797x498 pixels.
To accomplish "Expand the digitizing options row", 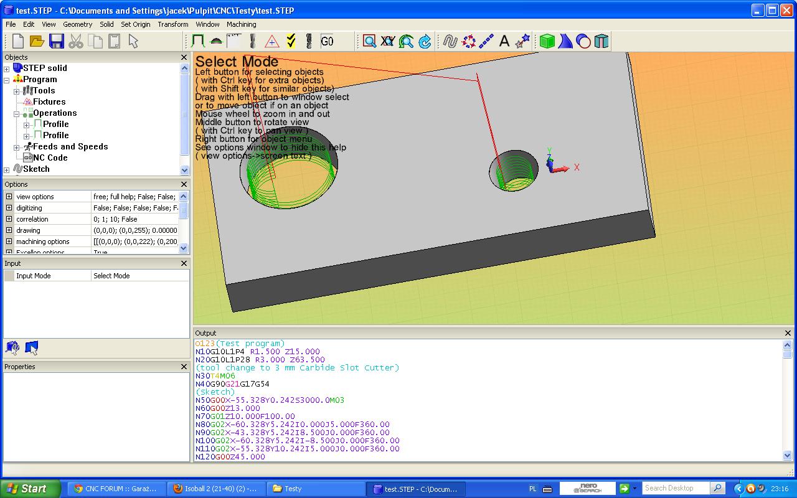I will (x=9, y=208).
